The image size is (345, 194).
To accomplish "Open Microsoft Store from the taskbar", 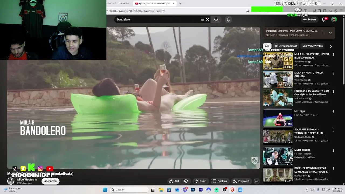I will (x=169, y=190).
